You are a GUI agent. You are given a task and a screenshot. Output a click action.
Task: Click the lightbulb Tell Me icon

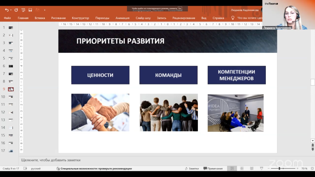(233, 18)
